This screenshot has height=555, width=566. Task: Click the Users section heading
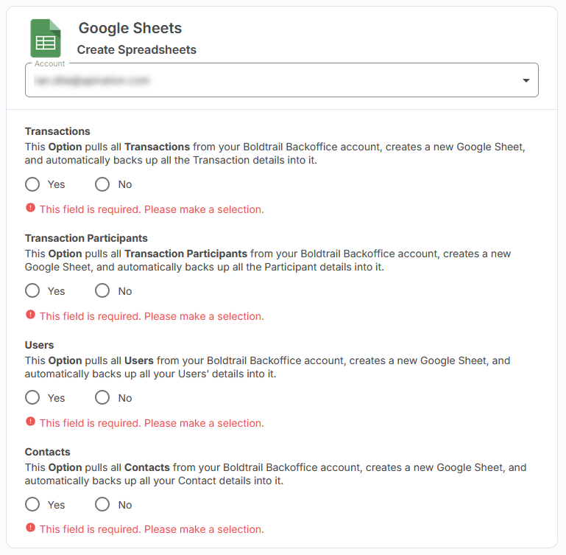point(40,345)
